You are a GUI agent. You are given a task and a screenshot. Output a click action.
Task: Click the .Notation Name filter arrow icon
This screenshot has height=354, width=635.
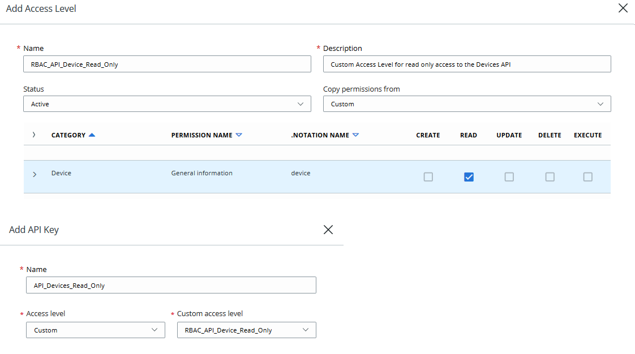[x=355, y=135]
